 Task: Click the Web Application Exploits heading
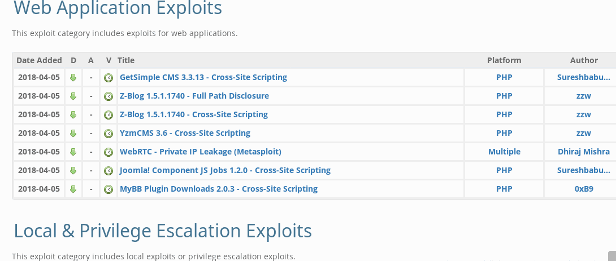click(x=118, y=7)
